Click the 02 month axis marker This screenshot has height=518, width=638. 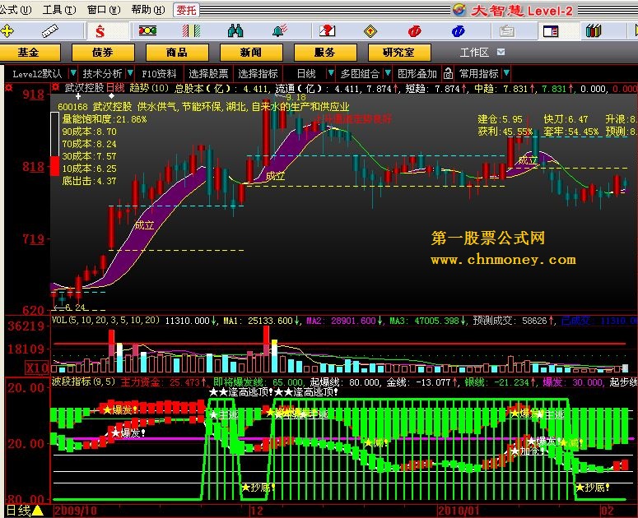coord(607,511)
